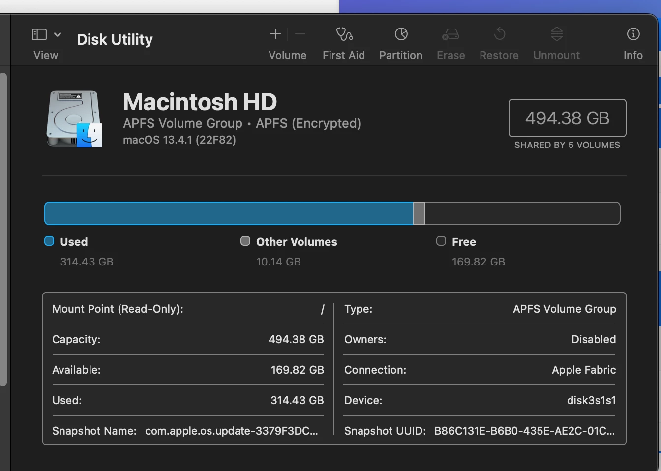Click the Mount Point (Read-Only) label
This screenshot has width=661, height=471.
click(x=118, y=309)
